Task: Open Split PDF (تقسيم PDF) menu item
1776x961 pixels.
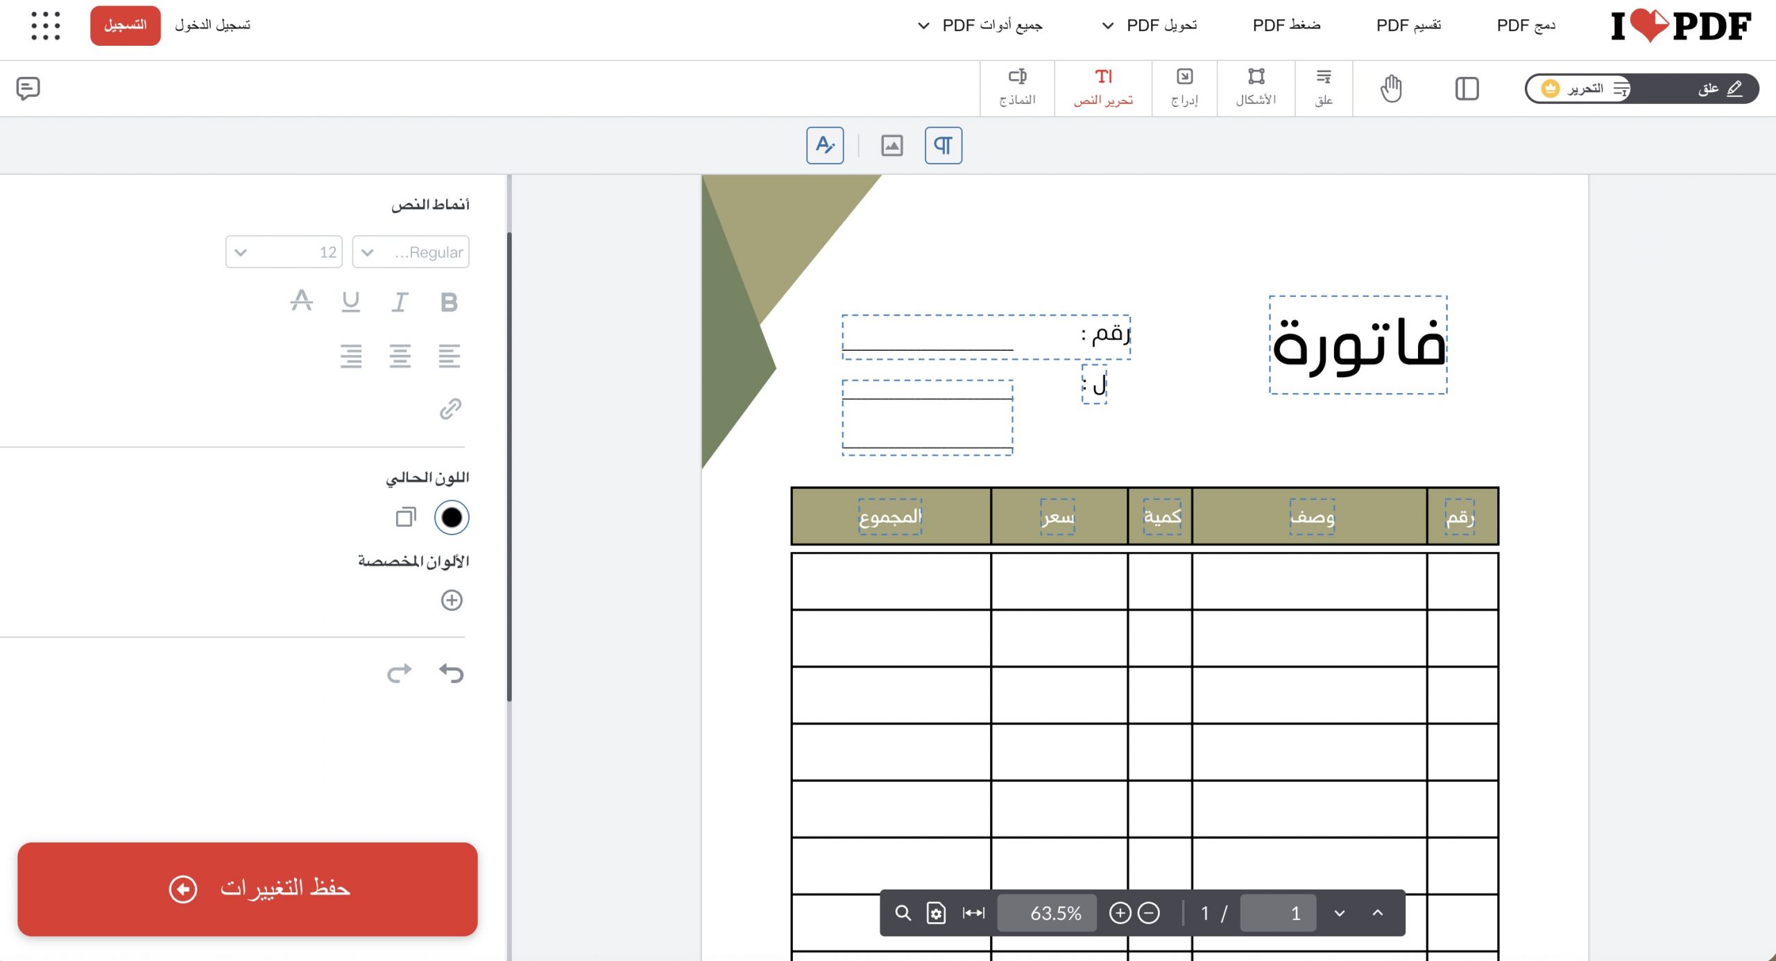Action: (x=1409, y=26)
